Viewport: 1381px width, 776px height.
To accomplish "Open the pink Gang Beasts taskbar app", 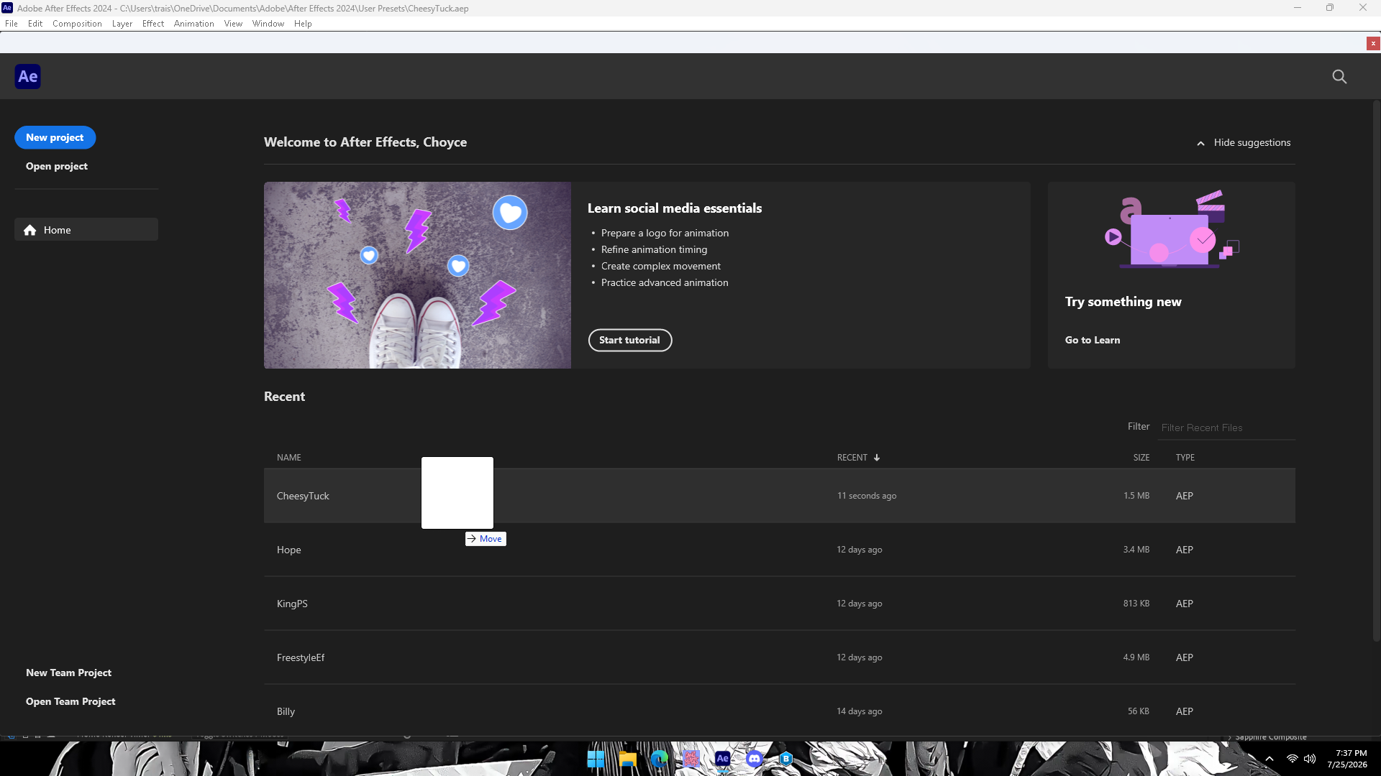I will [x=691, y=759].
